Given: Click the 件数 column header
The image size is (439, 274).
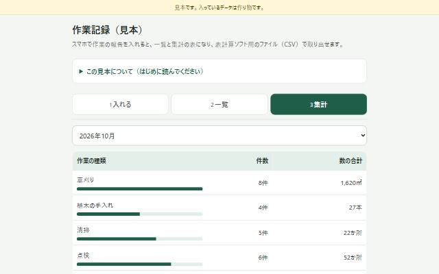Looking at the screenshot, I should click(x=262, y=161).
